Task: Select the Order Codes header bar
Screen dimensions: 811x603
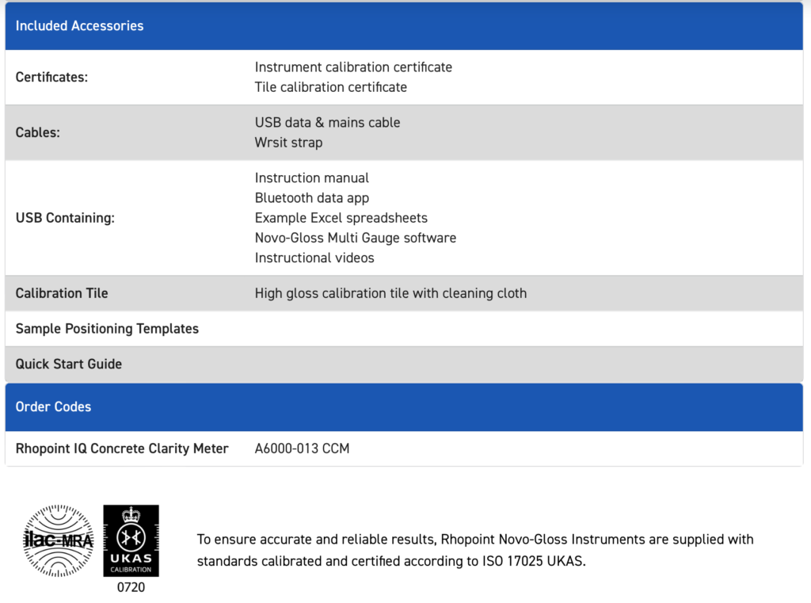Action: click(53, 406)
